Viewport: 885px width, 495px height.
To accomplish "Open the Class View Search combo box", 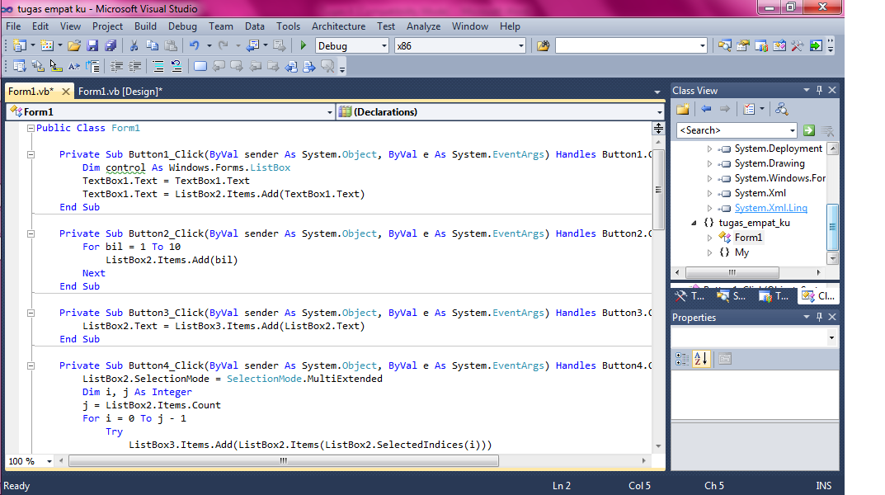I will click(737, 130).
